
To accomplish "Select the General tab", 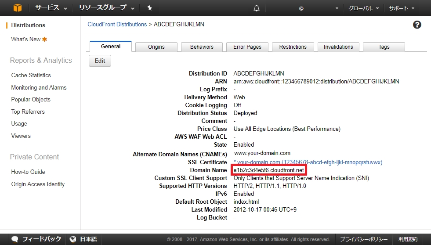I will [x=111, y=47].
